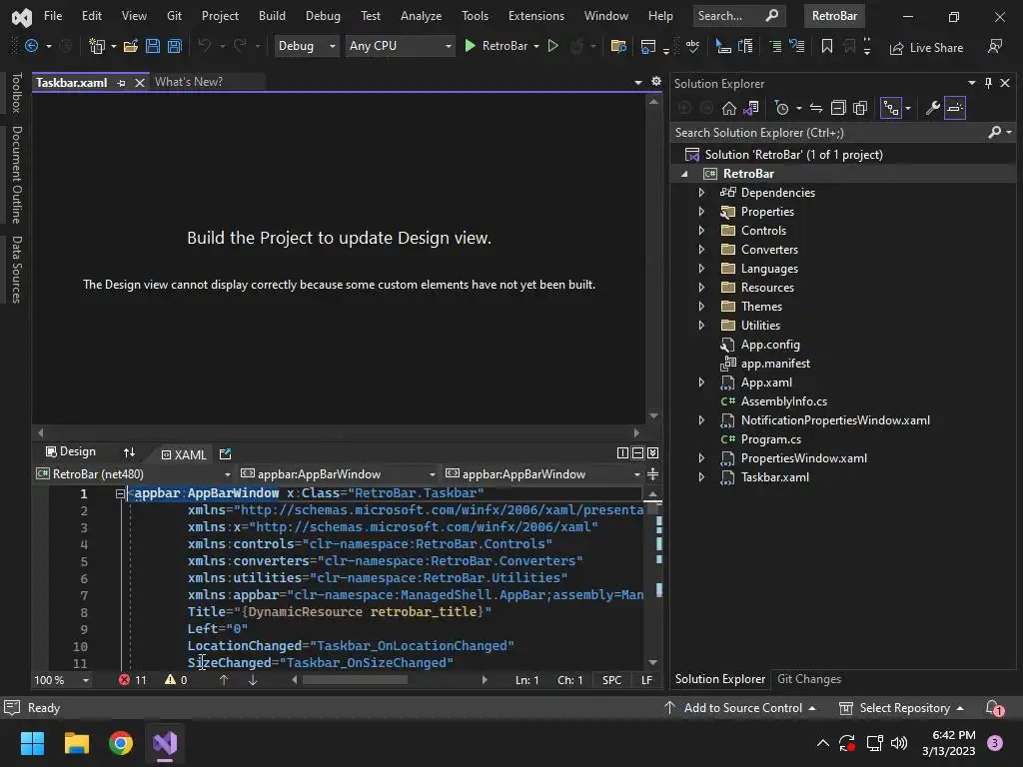This screenshot has height=767, width=1023.
Task: Open Chrome from the Windows taskbar
Action: [121, 743]
